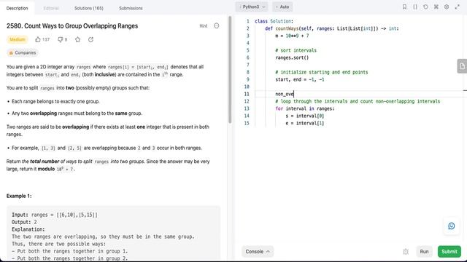Click the bookmark icon in editor toolbar
This screenshot has width=467, height=262.
[x=404, y=7]
